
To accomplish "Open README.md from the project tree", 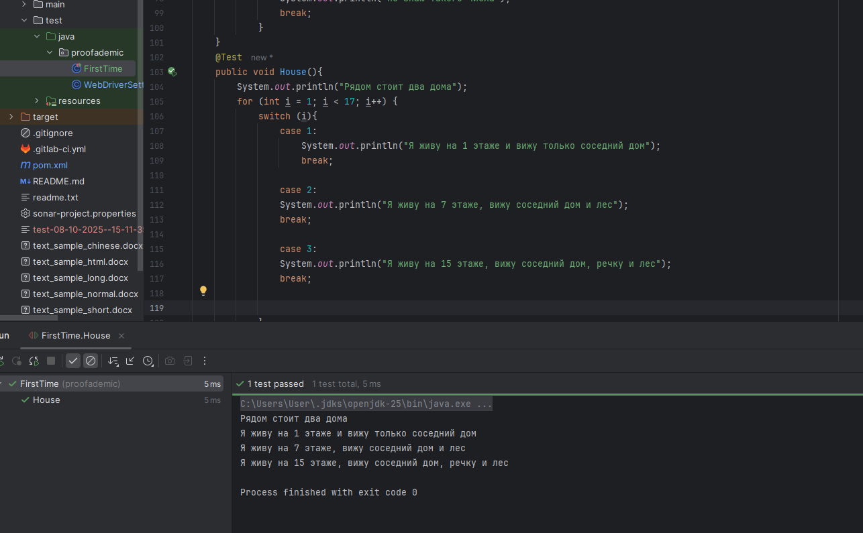I will tap(58, 181).
